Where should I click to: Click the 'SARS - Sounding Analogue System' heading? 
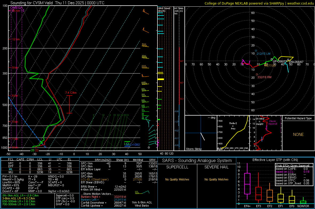click(197, 161)
